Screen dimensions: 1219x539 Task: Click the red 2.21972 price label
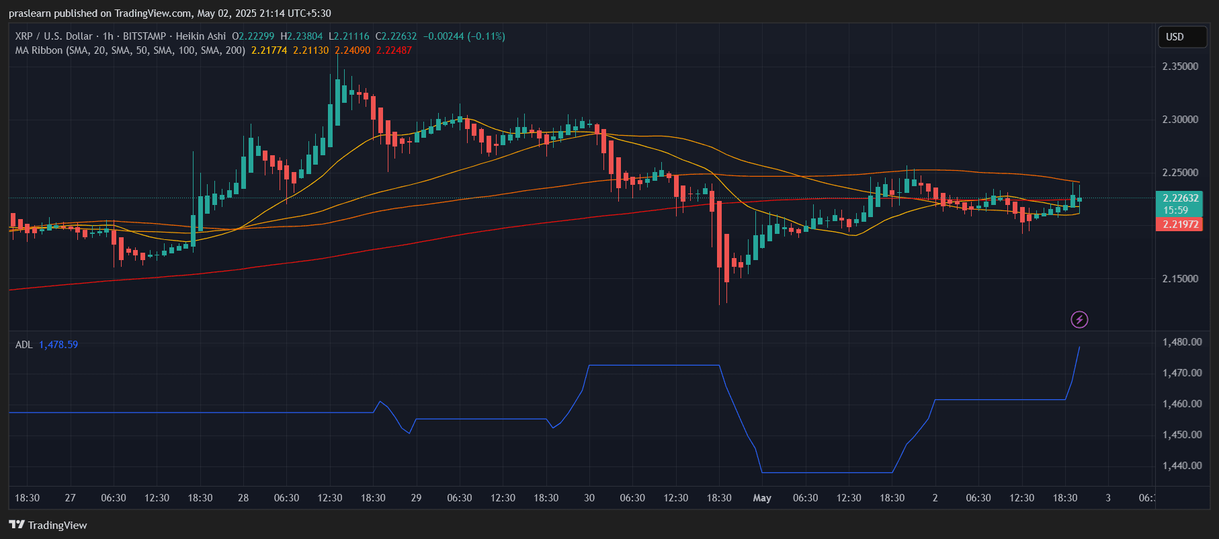tap(1180, 224)
